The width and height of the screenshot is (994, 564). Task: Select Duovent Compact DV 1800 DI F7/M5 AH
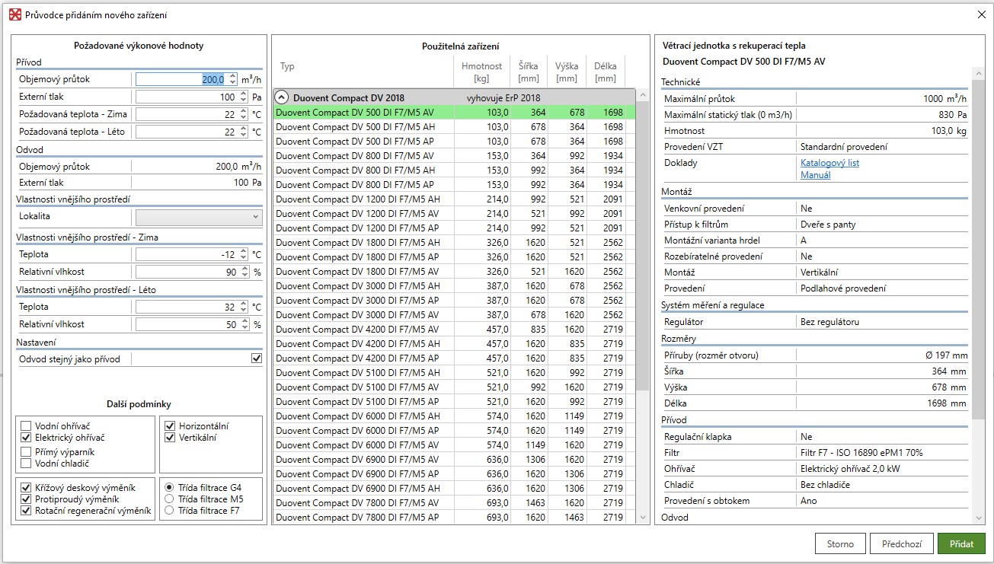coord(454,242)
